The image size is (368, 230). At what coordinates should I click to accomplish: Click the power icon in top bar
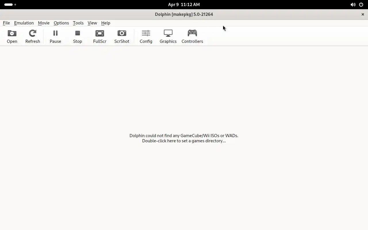tap(361, 5)
